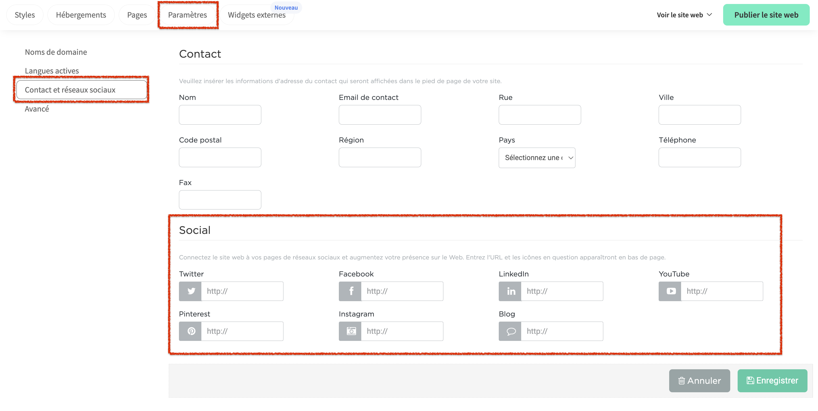The height and width of the screenshot is (411, 818).
Task: Focus the Twitter URL input field
Action: [x=242, y=291]
